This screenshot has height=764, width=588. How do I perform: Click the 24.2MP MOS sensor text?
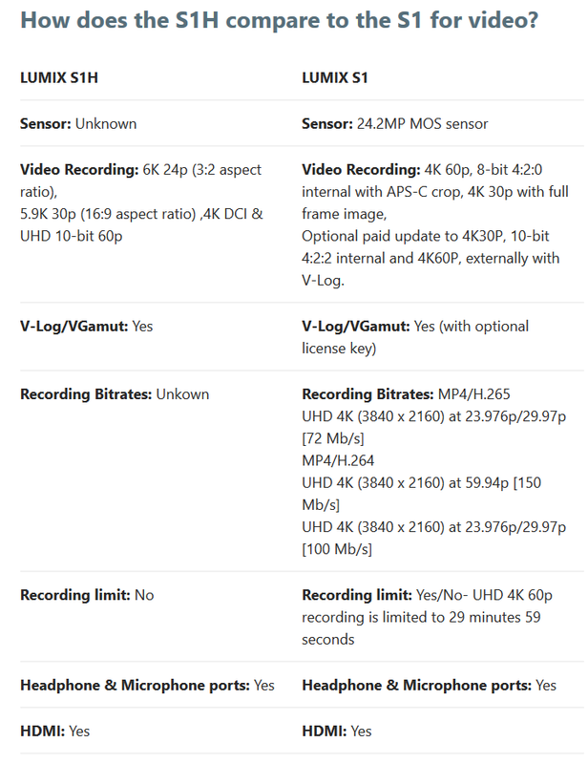click(422, 124)
